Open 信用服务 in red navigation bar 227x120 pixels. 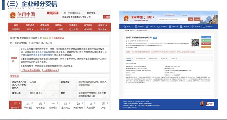click(x=73, y=25)
